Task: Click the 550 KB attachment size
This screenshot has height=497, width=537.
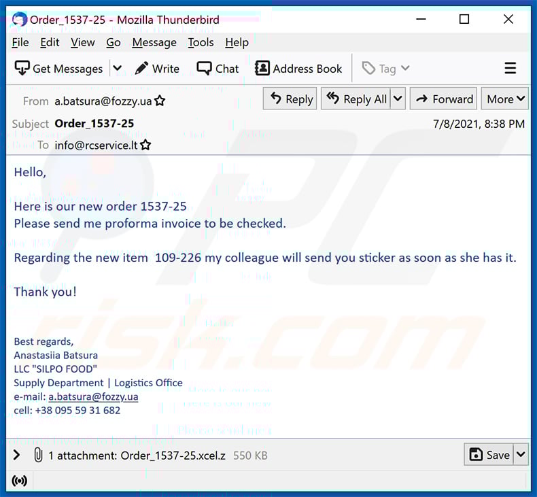Action: click(250, 456)
